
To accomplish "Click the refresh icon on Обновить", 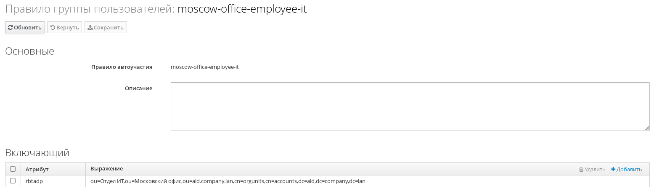I will 11,28.
